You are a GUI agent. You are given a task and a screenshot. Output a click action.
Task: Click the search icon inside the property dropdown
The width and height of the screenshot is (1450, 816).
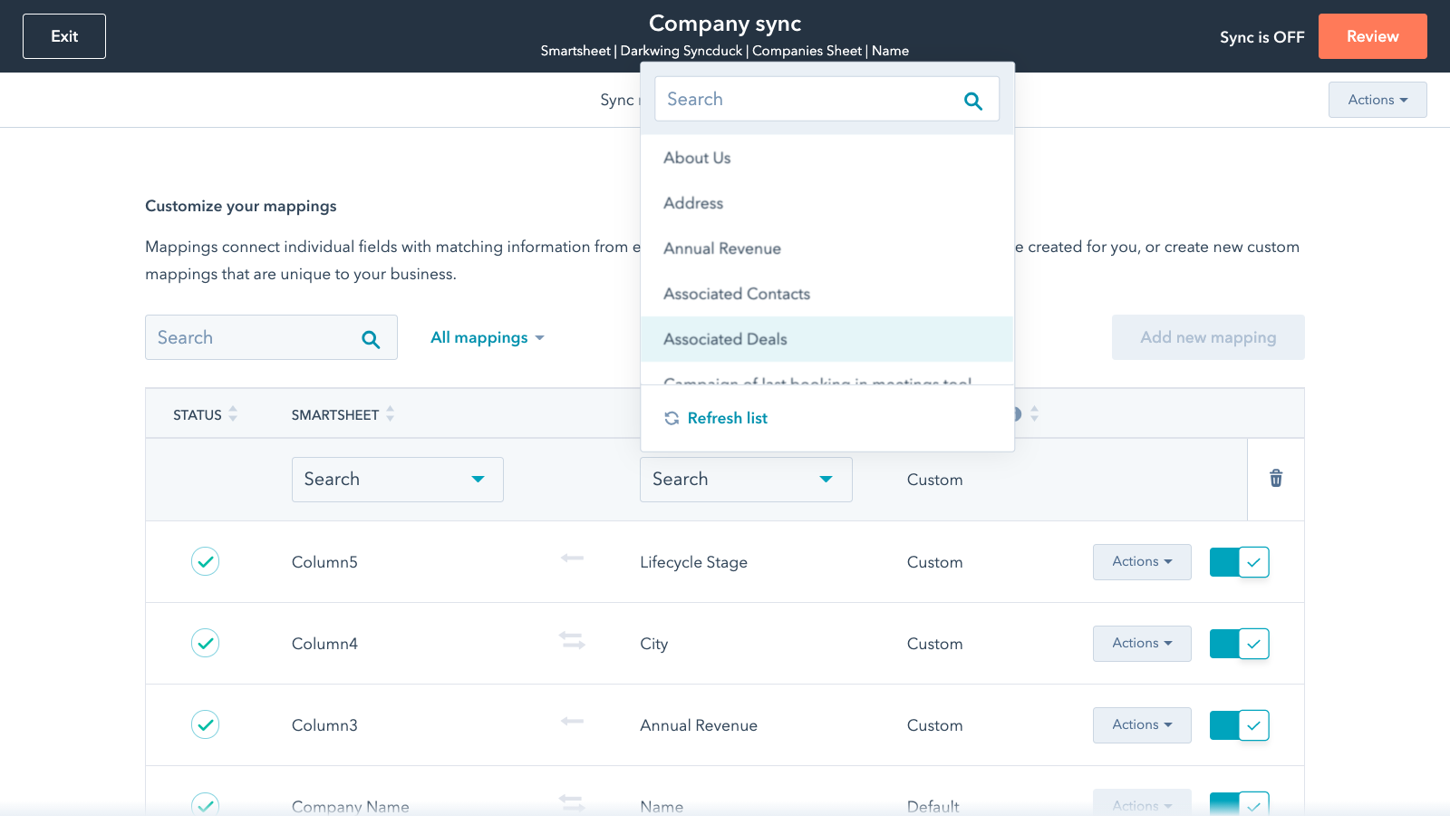973,100
